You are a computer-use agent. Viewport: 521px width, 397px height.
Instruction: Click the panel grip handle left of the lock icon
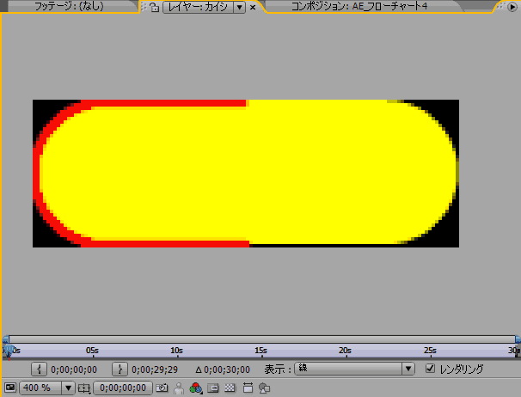point(144,7)
